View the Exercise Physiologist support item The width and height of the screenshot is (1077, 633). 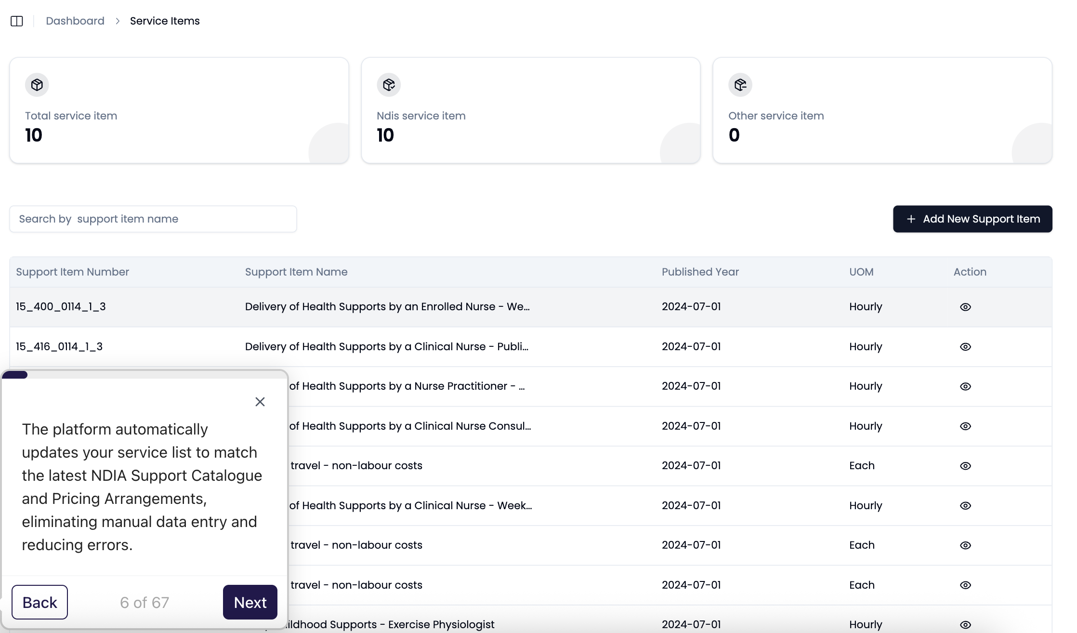(x=965, y=625)
